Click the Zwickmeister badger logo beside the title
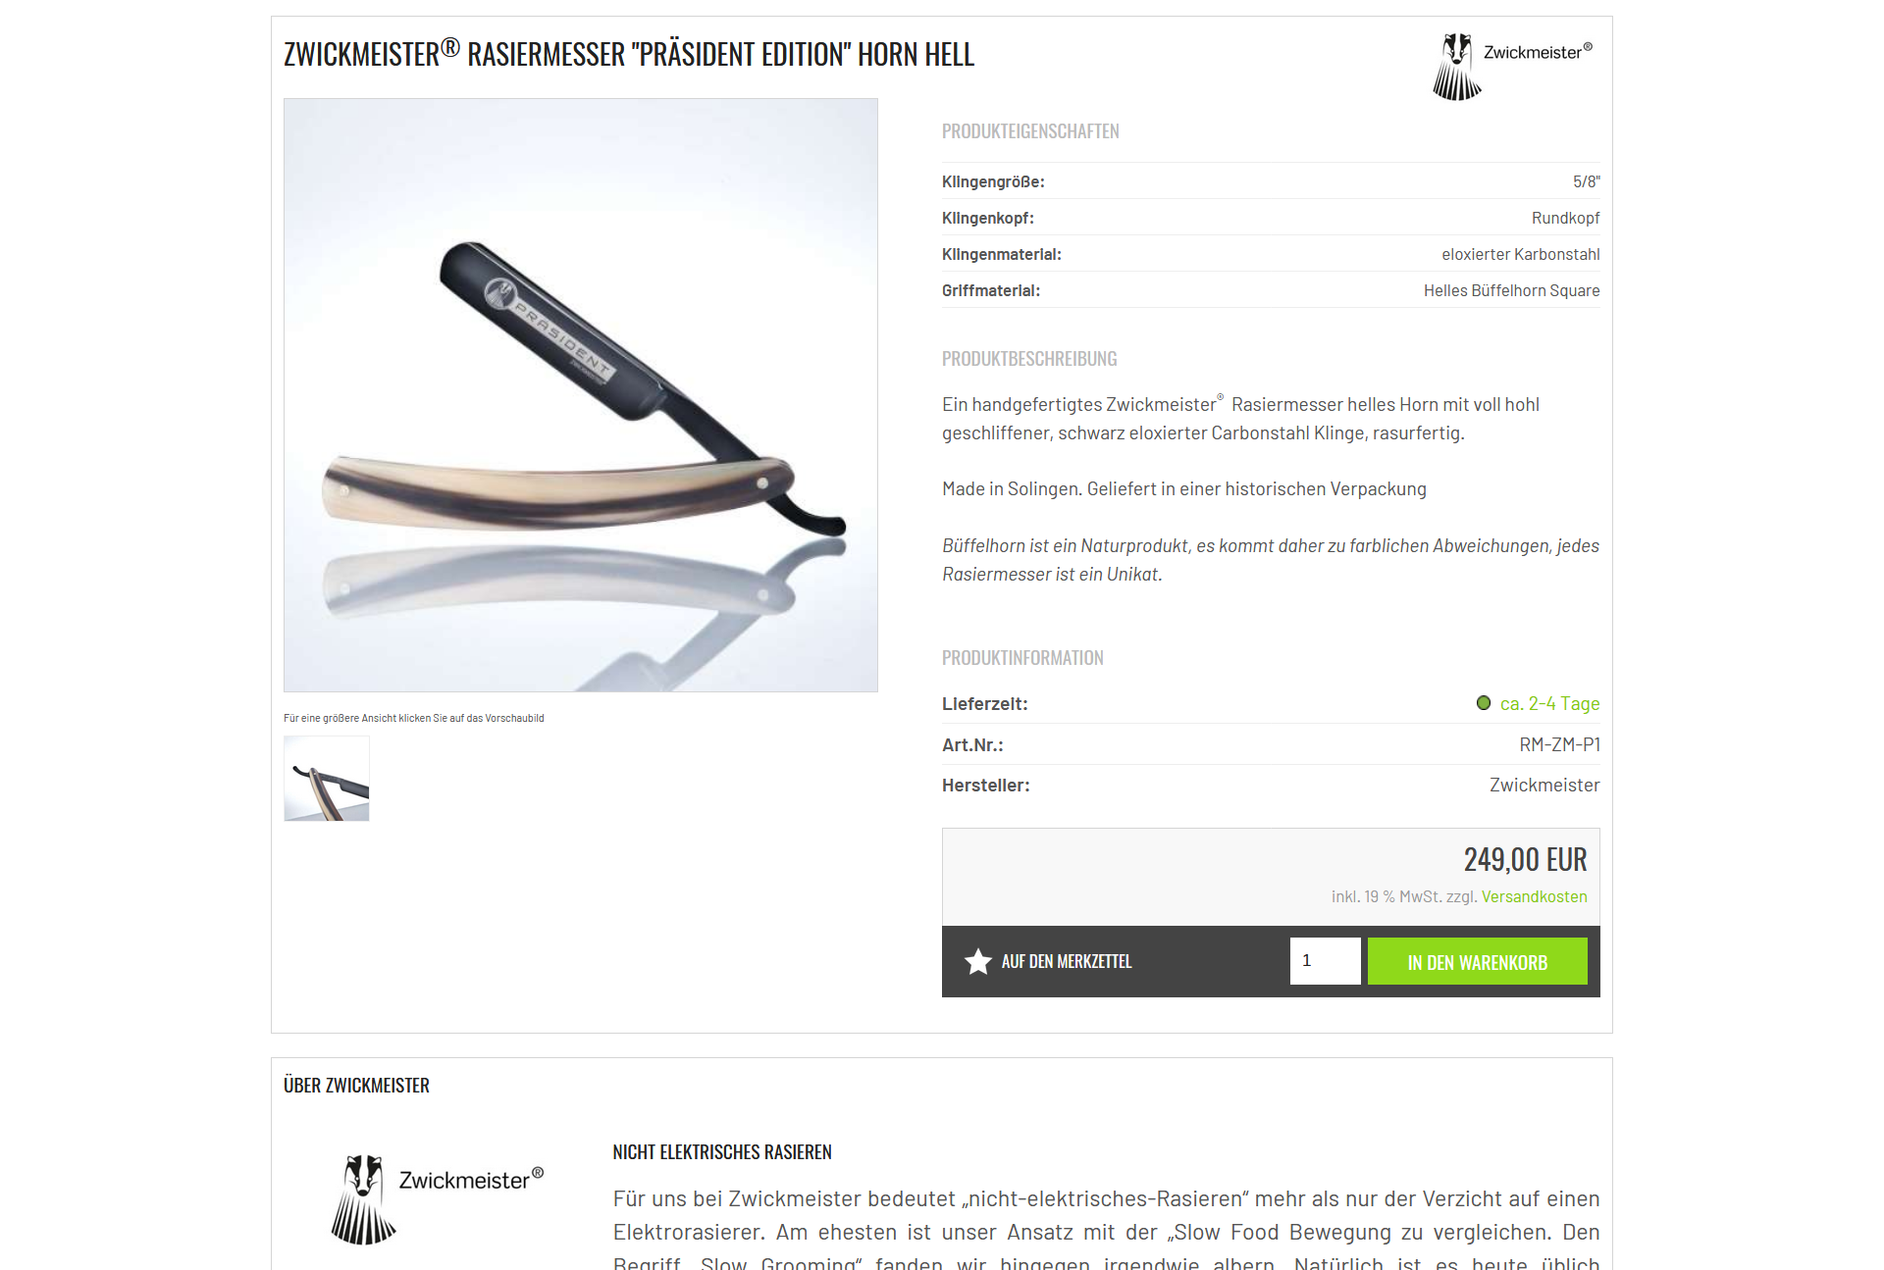 coord(1512,66)
